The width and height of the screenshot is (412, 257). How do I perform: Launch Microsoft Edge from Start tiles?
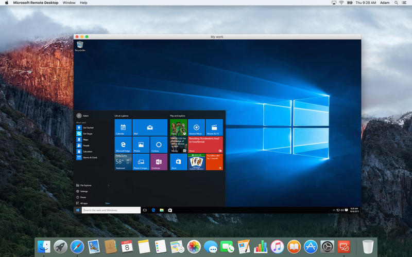pyautogui.click(x=123, y=144)
